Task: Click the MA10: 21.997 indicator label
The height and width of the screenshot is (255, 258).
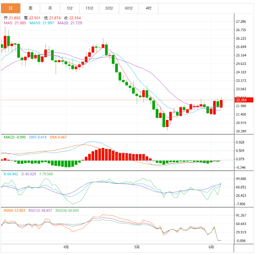Action: click(42, 23)
